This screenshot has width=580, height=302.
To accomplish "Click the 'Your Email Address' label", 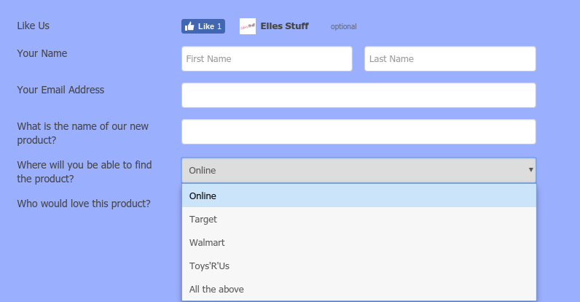I will 60,90.
